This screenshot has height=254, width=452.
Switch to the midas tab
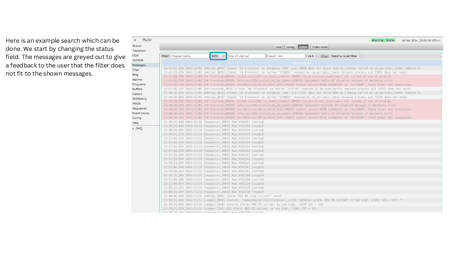303,47
